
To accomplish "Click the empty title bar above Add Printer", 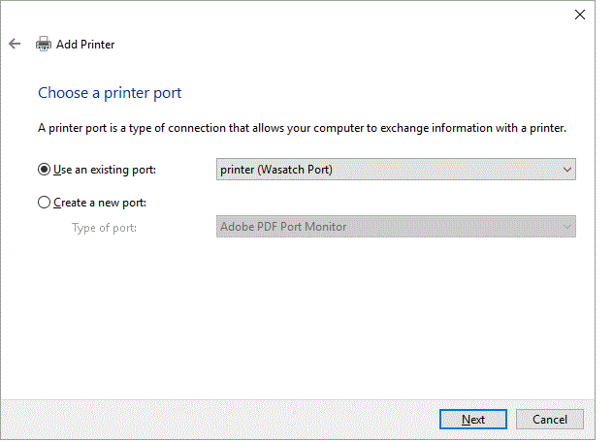I will (291, 15).
